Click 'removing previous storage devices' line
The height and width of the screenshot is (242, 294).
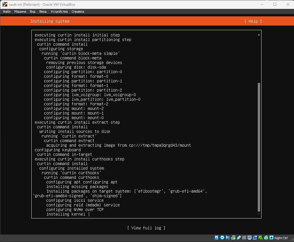click(84, 63)
